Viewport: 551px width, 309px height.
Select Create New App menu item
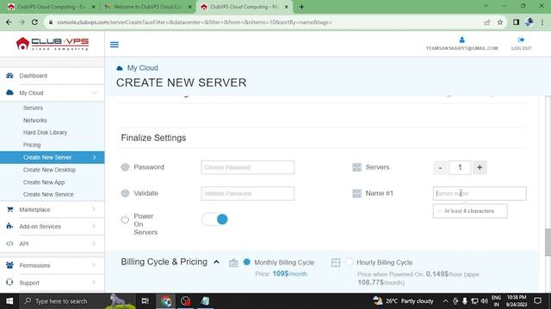(44, 182)
